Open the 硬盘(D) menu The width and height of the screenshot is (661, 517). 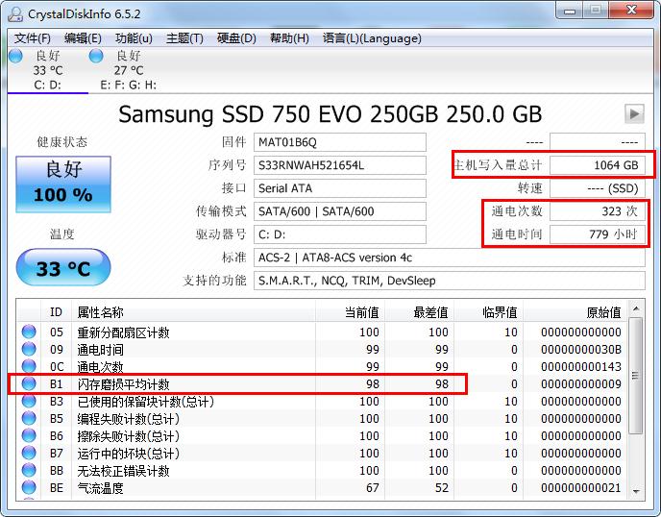point(236,38)
